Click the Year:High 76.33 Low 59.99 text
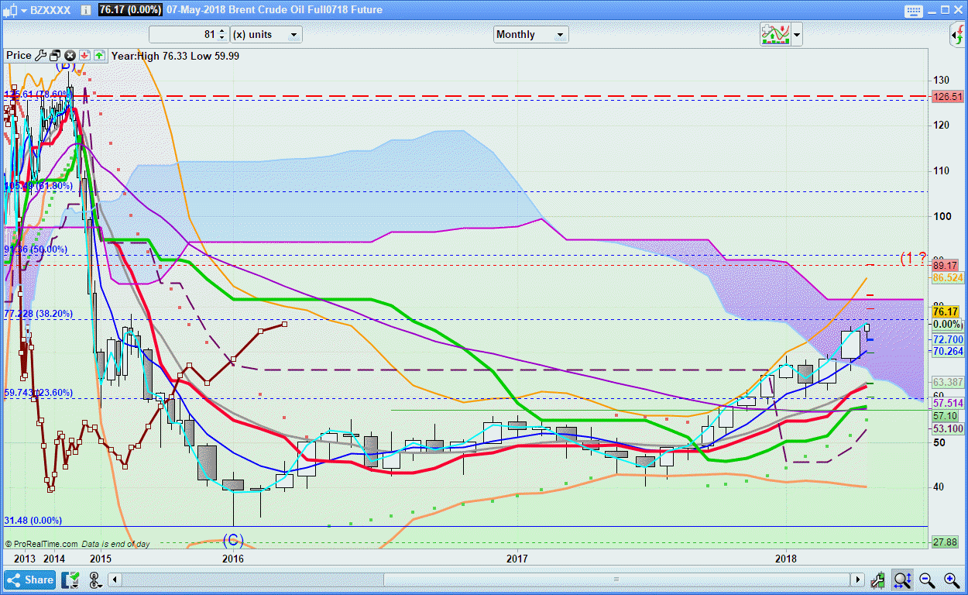 click(175, 56)
